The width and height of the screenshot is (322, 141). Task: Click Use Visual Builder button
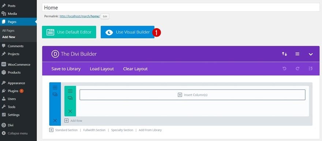[x=128, y=32]
